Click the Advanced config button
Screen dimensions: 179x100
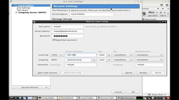(x=72, y=73)
